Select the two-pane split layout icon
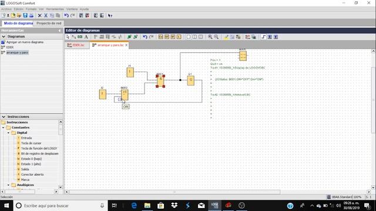The height and width of the screenshot is (211, 376). [x=194, y=37]
